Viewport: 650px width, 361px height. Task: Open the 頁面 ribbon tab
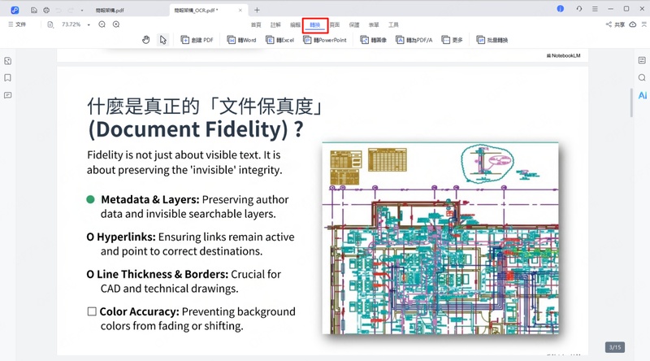[x=335, y=25]
